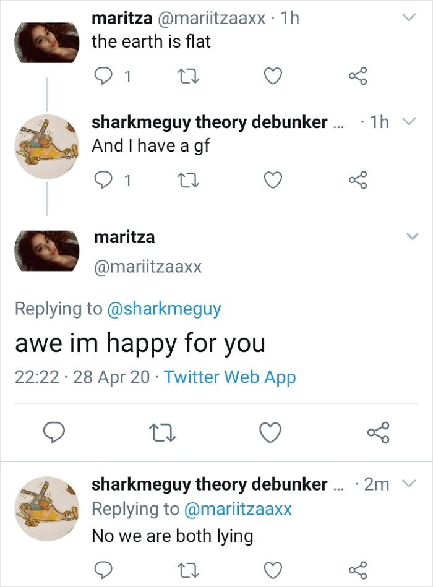Share the "And I have a gf" tweet
This screenshot has width=433, height=587.
[x=358, y=181]
